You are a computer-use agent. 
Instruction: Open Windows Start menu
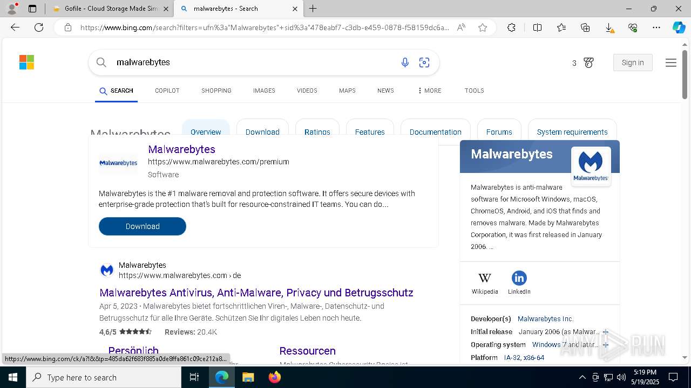click(13, 377)
